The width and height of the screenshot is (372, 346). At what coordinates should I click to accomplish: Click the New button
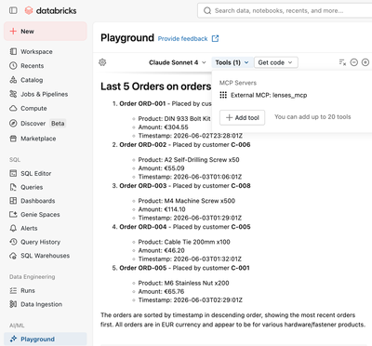[x=46, y=32]
